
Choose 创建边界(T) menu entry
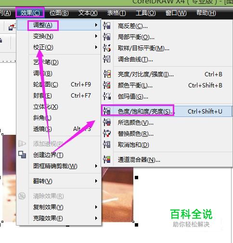click(x=59, y=155)
